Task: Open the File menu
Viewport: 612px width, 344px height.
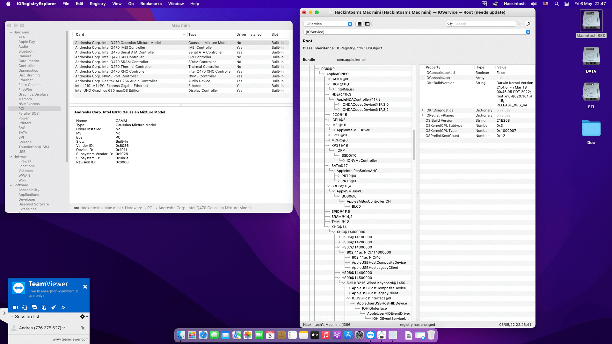Action: [66, 4]
